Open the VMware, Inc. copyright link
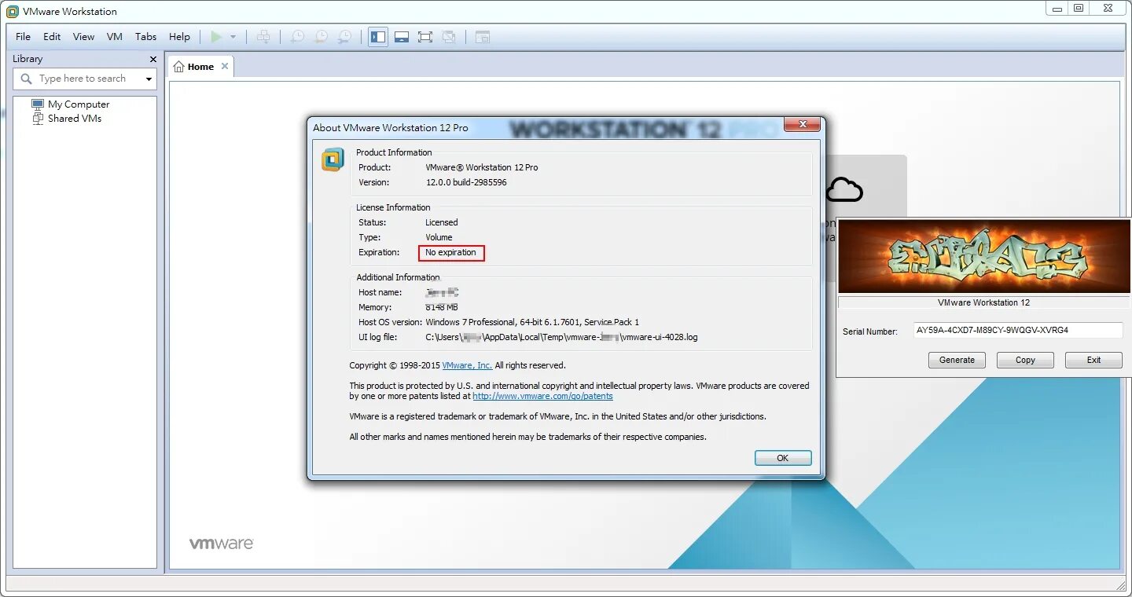Viewport: 1132px width, 597px height. (x=467, y=365)
